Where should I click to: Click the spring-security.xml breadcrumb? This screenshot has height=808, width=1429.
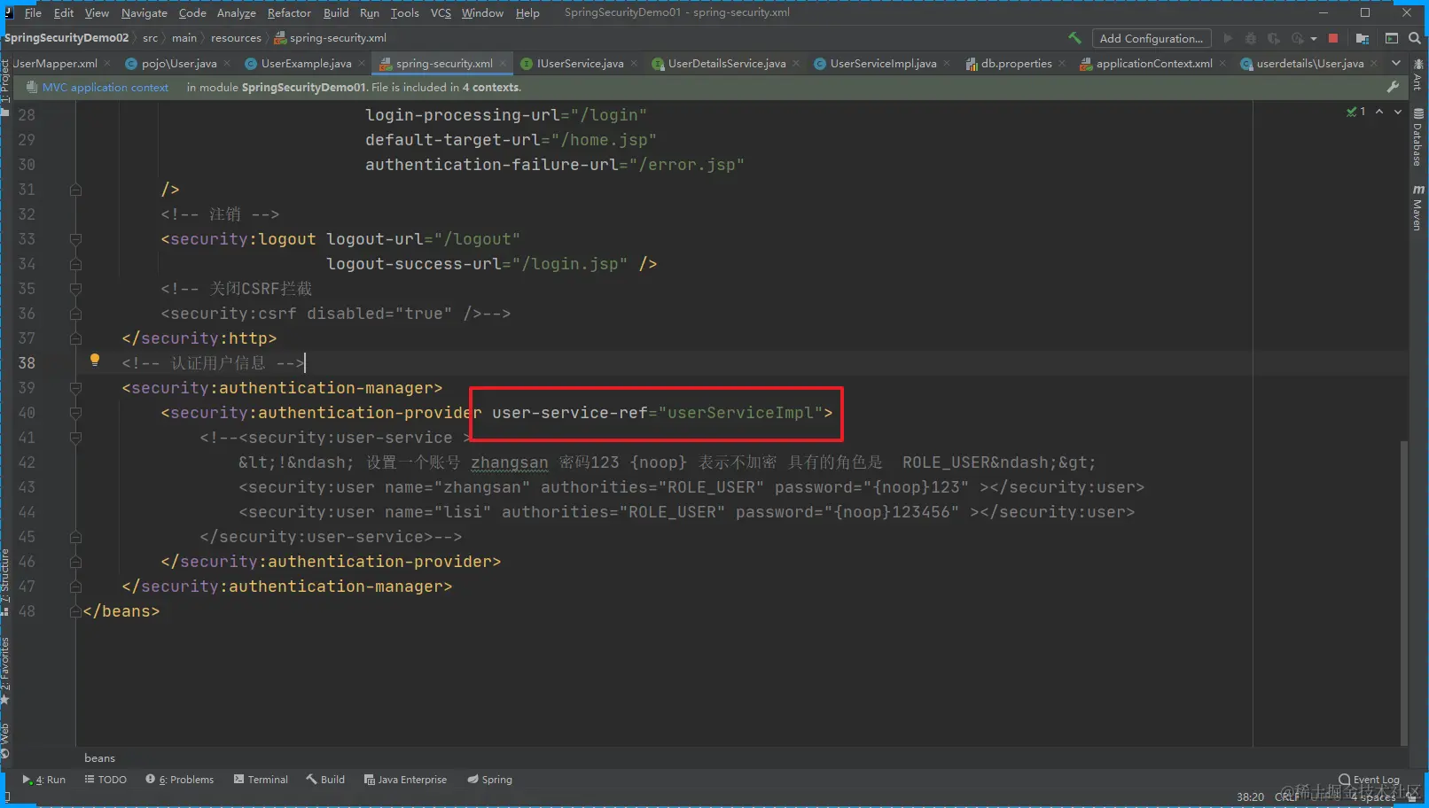pyautogui.click(x=331, y=38)
